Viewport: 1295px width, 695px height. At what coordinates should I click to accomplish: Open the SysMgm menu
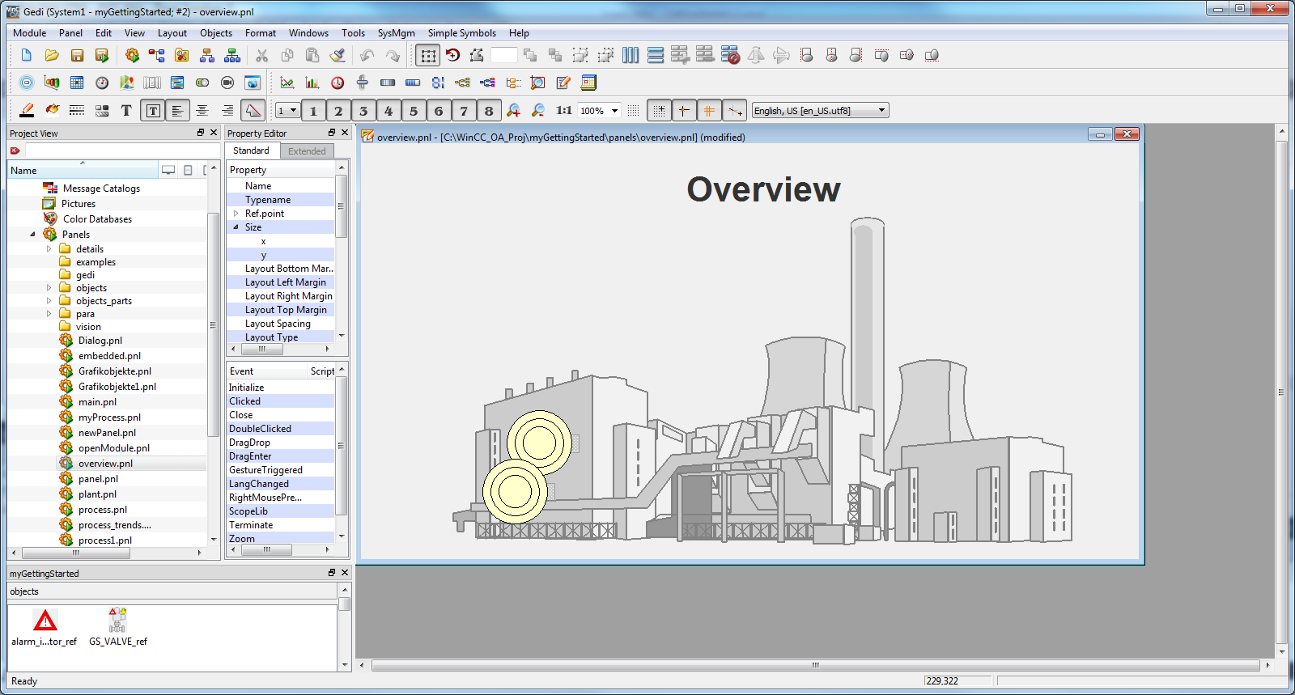tap(396, 33)
